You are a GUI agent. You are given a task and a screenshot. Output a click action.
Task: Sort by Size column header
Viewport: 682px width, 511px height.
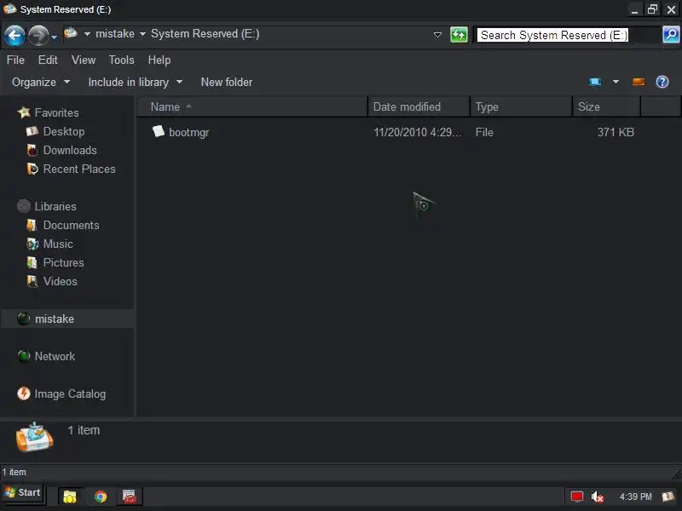pos(606,107)
